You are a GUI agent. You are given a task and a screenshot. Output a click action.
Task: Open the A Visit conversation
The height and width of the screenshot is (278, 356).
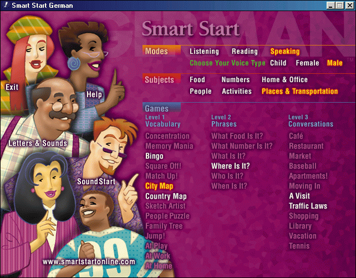click(299, 196)
